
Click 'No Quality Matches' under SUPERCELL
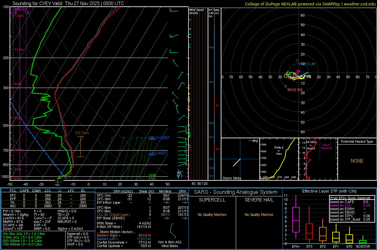212,215
